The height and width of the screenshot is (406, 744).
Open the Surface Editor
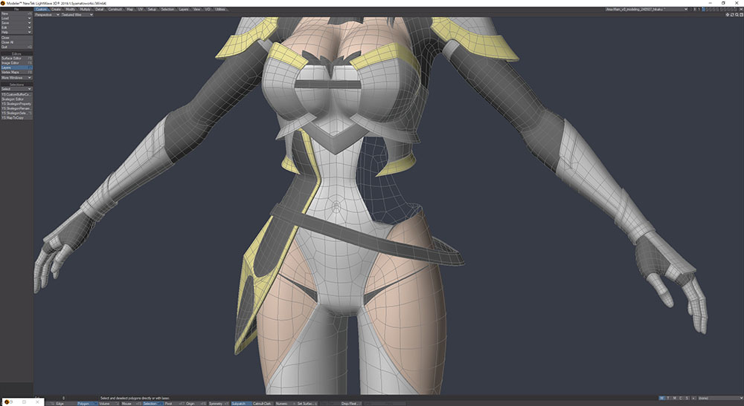(x=15, y=58)
